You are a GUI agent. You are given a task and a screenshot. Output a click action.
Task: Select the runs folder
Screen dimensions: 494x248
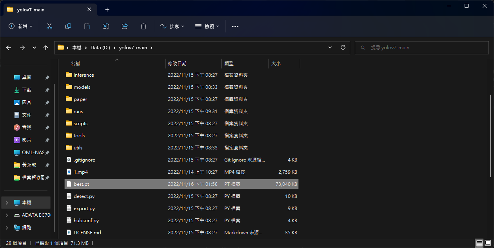(182, 111)
